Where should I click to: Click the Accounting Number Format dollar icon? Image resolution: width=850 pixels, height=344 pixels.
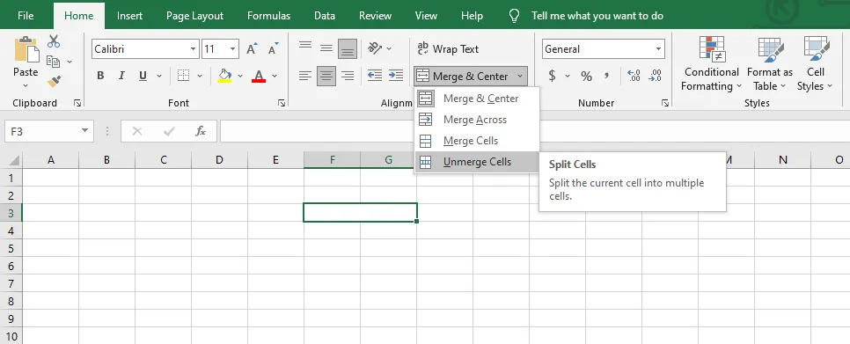tap(552, 76)
